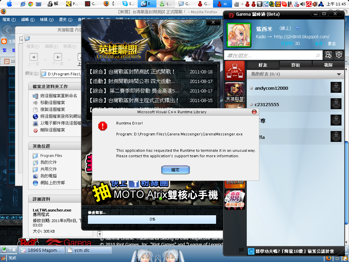349x262 pixels.
Task: Click the chat bubble icon at Garena bottom
Action: [241, 250]
